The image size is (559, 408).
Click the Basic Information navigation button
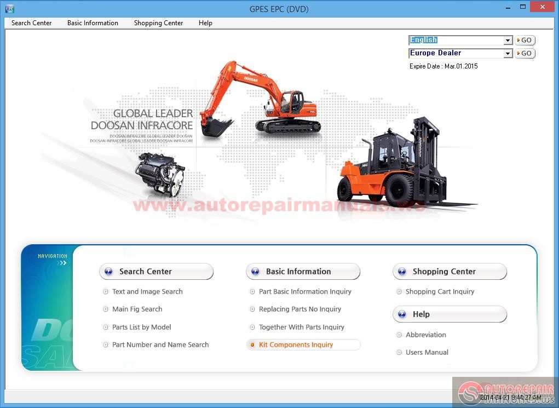pos(303,272)
